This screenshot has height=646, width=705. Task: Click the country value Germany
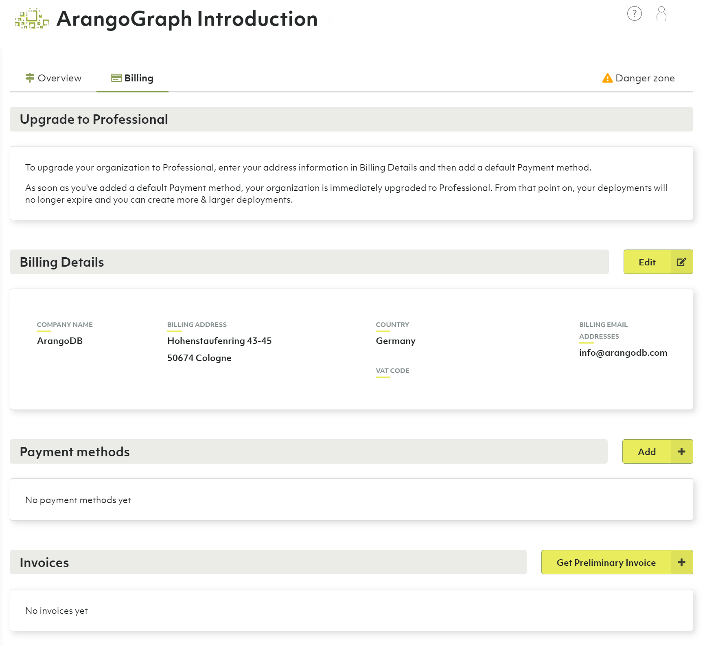tap(396, 341)
